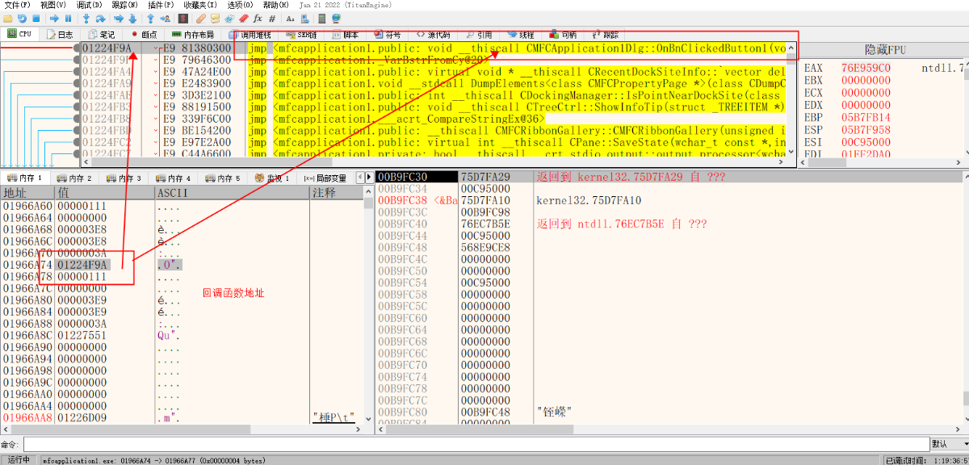
Task: Click the step into toolbar icon
Action: coord(86,19)
